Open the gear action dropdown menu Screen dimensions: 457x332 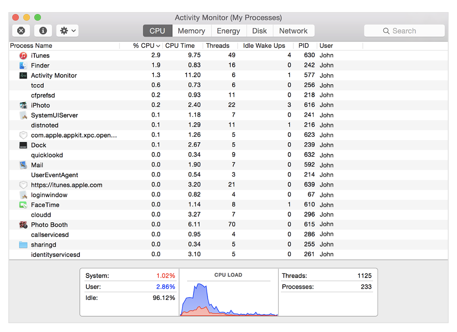[x=67, y=31]
